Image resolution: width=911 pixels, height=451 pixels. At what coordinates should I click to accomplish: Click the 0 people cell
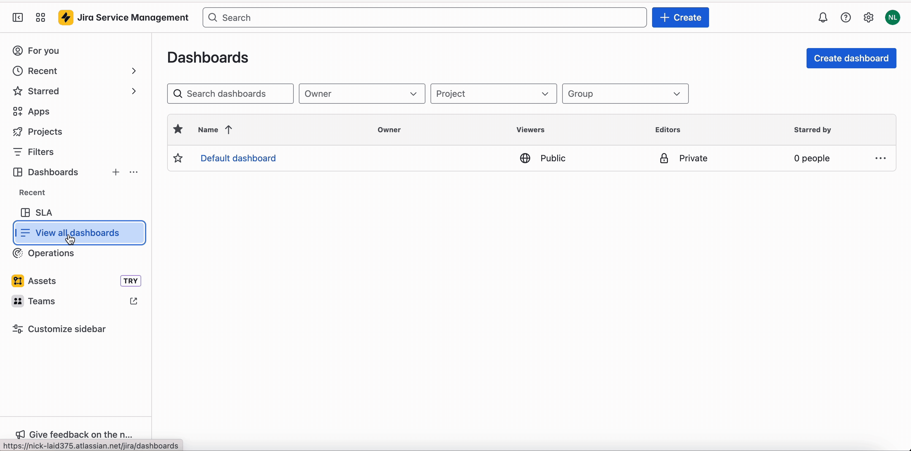pos(812,158)
